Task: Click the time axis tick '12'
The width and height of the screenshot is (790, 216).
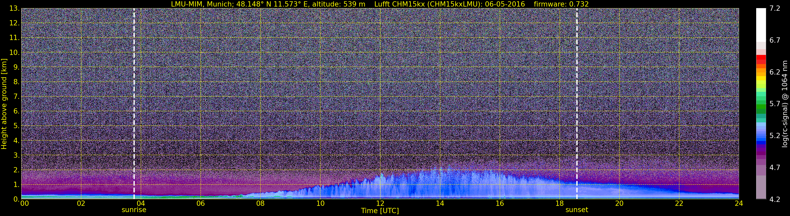Action: [380, 203]
